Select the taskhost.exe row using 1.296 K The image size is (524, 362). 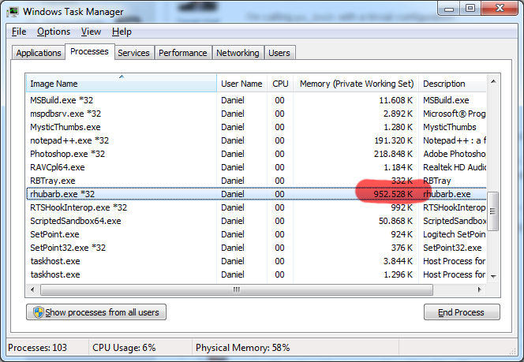tap(256, 274)
